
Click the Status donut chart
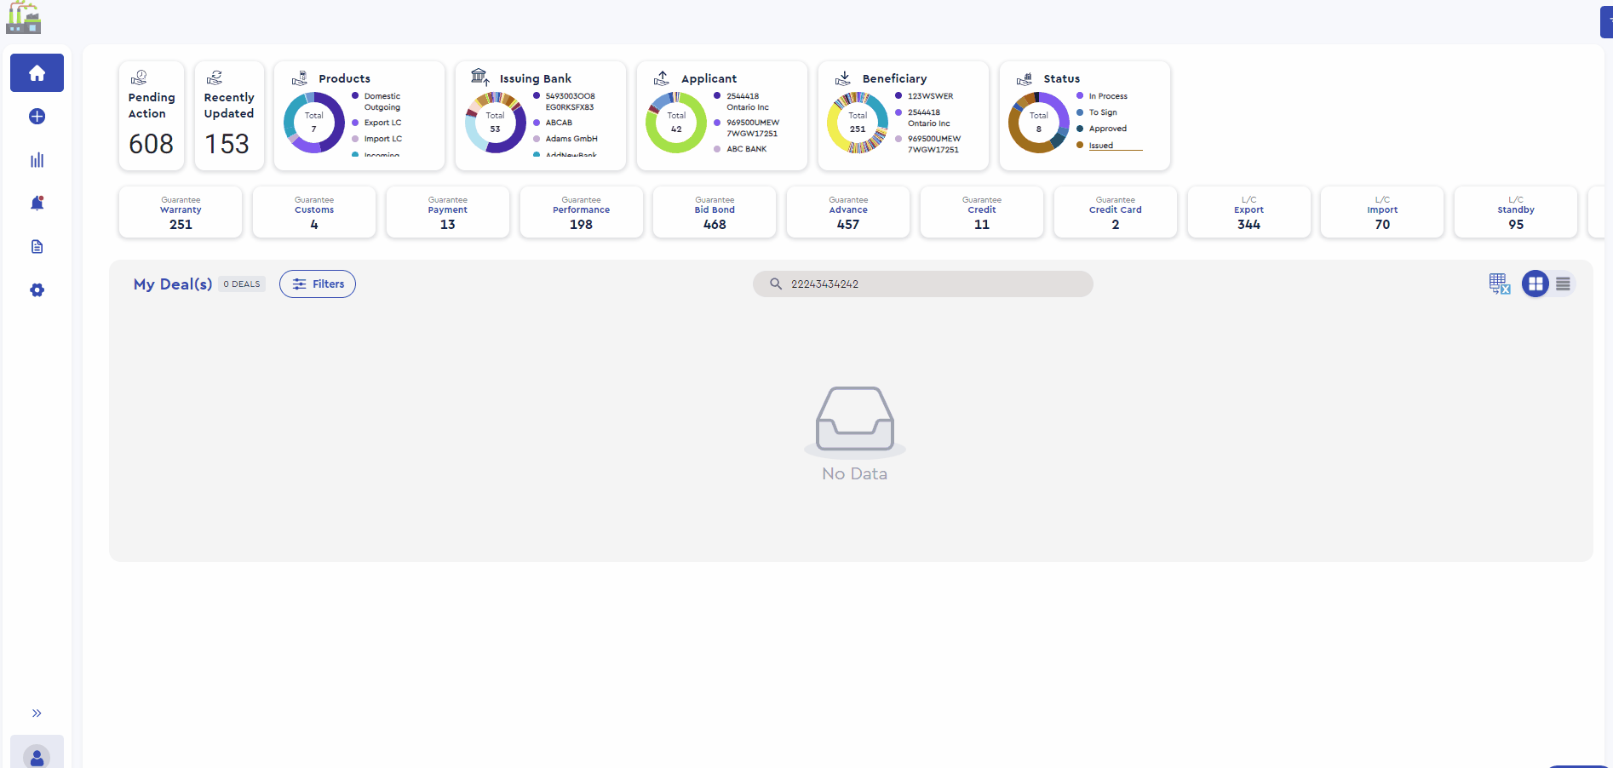click(1039, 123)
